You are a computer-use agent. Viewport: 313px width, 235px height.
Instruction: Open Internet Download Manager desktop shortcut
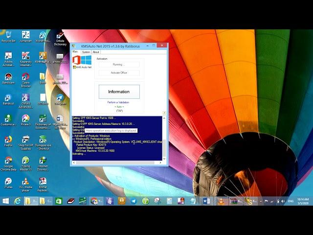[x=43, y=164]
